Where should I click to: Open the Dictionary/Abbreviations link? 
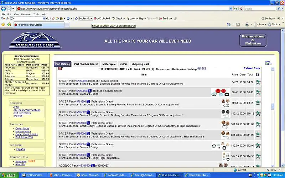27,110
